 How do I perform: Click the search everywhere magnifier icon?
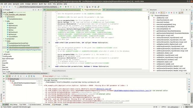[x=192, y=7]
